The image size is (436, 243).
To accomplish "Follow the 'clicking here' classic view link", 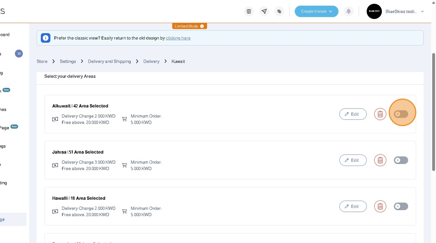I will [x=178, y=38].
